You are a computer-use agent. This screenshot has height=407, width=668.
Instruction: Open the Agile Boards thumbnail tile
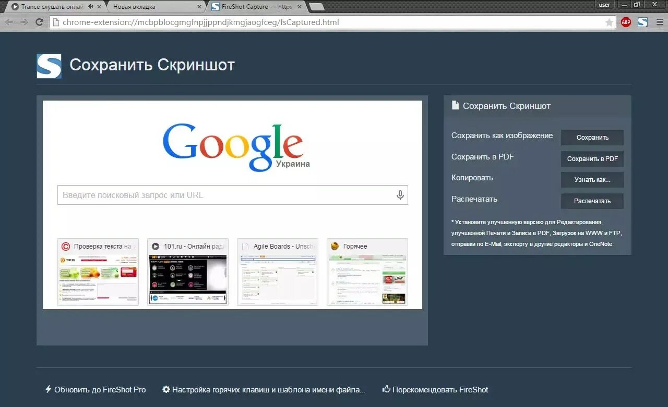coord(278,272)
